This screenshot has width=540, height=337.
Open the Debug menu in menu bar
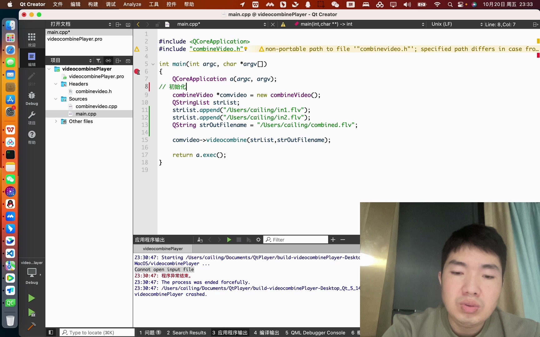111,4
